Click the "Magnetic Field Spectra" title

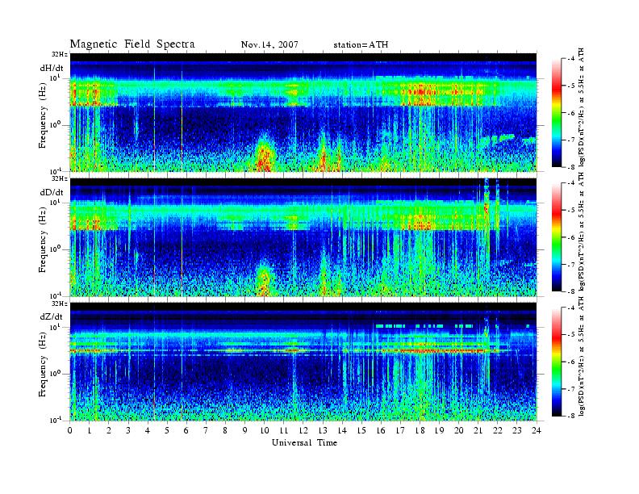pyautogui.click(x=132, y=44)
